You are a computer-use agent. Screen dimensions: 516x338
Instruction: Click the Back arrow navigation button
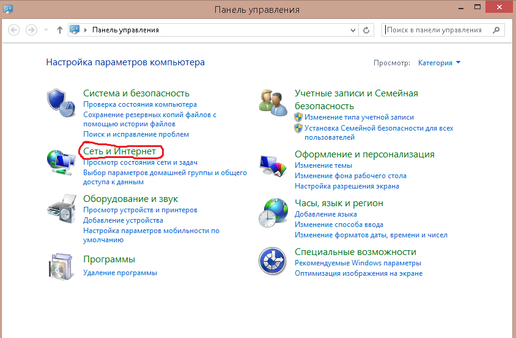click(14, 31)
